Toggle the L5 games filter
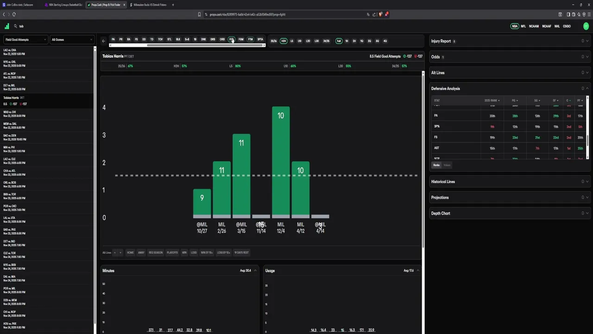 tap(292, 41)
